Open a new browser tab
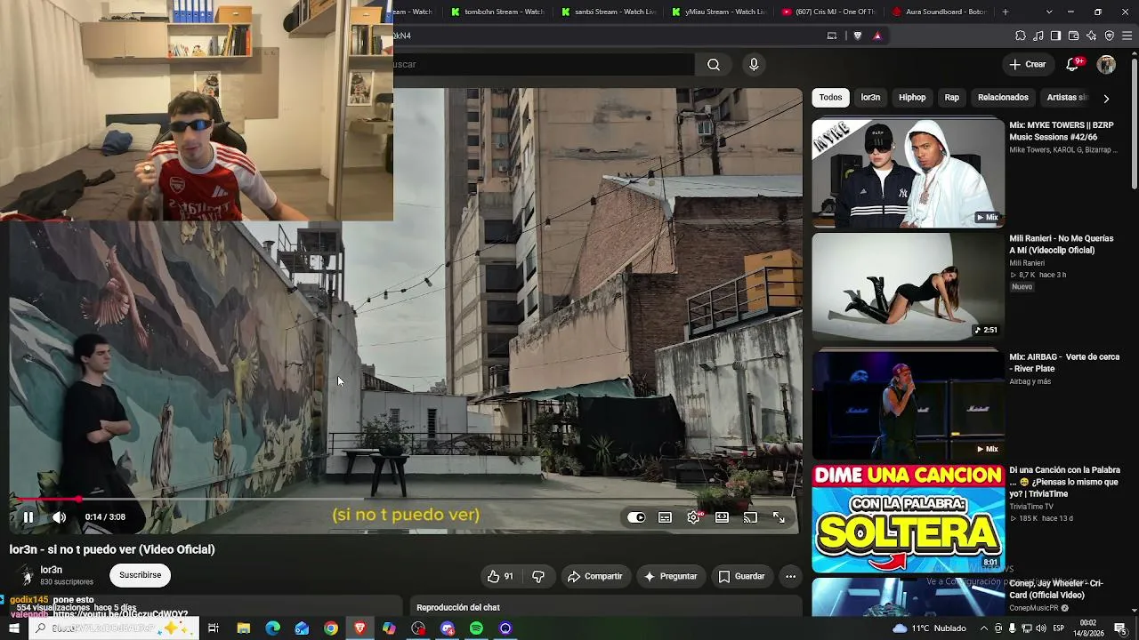 (x=1006, y=12)
